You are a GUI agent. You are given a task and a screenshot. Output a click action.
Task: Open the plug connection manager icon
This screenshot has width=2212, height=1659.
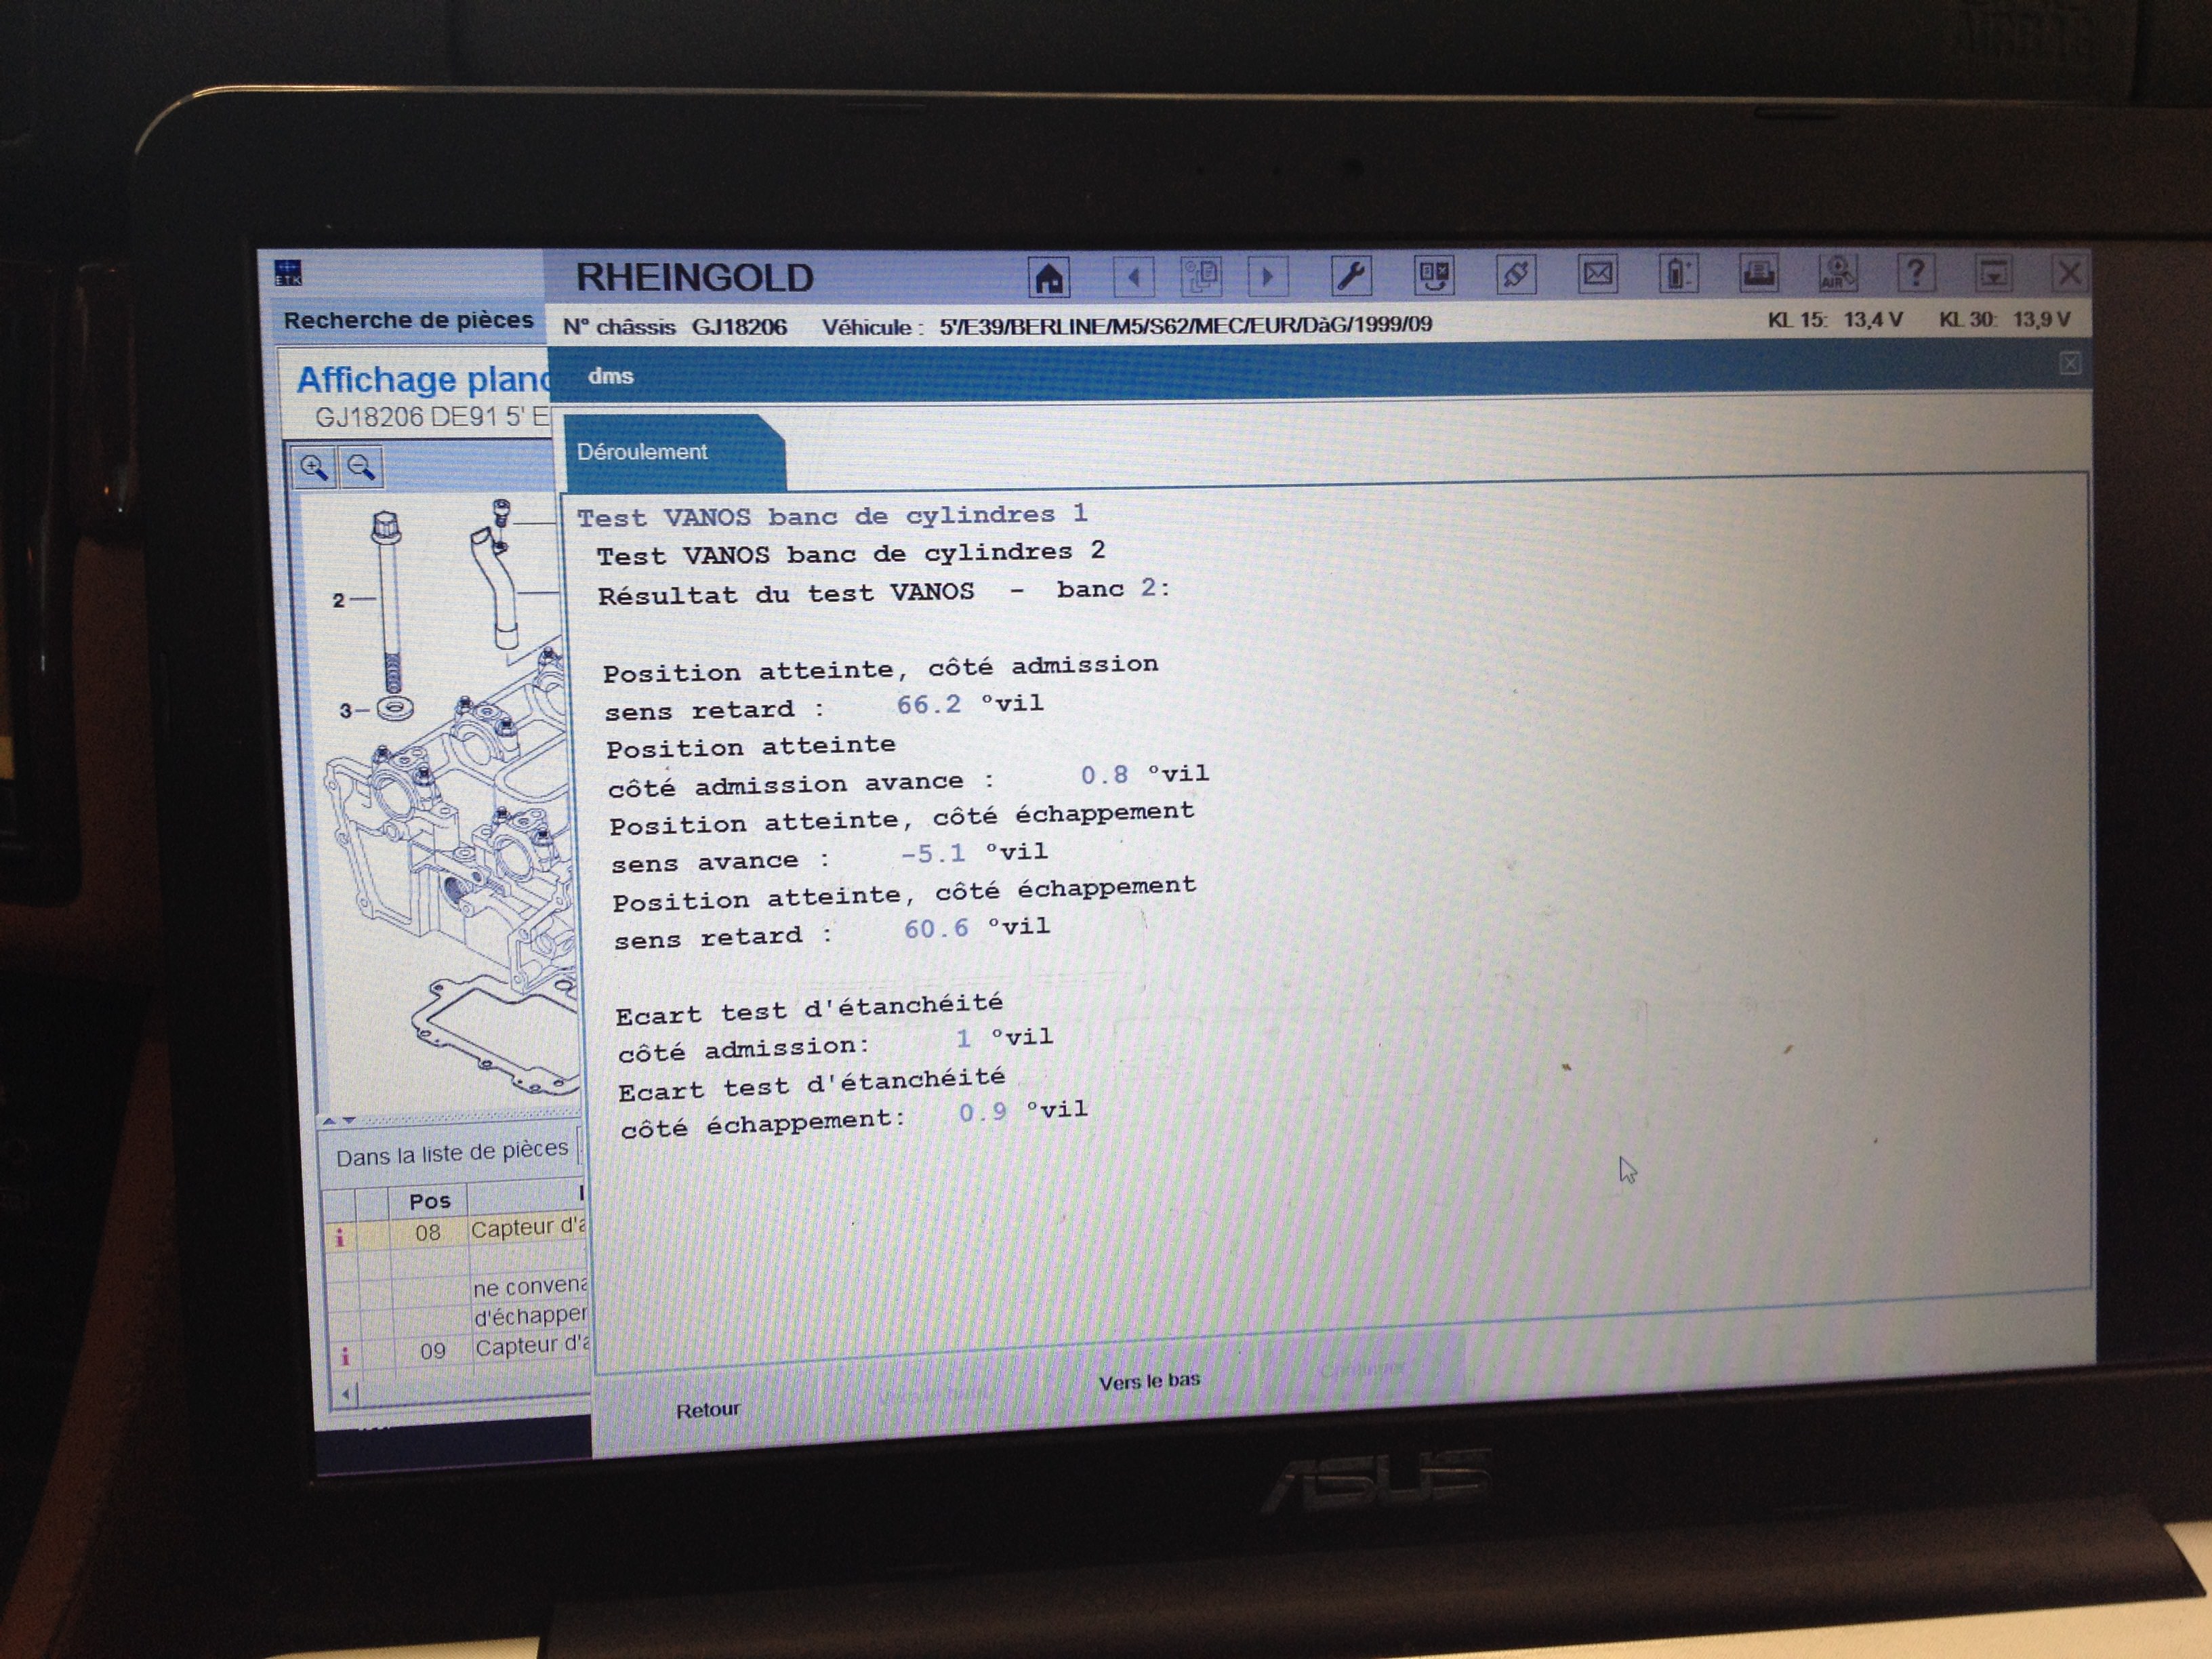point(1515,274)
